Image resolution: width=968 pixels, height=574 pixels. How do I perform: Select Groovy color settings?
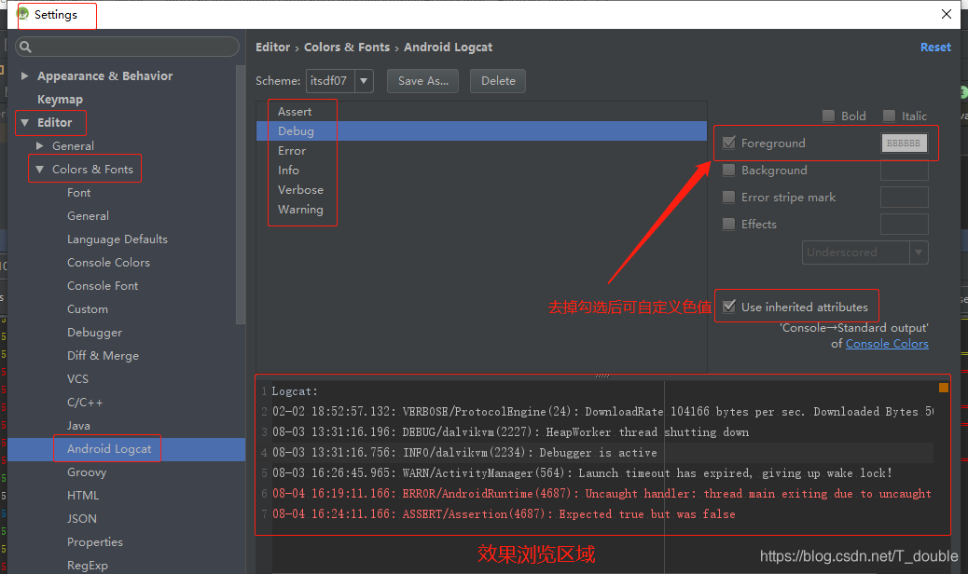[x=87, y=472]
